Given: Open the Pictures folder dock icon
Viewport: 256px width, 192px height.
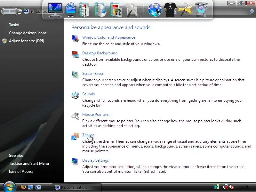Looking at the screenshot, I should 116,10.
